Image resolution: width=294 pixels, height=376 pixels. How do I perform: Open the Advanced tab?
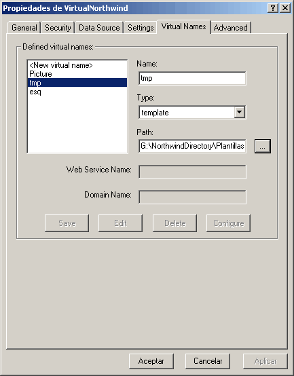coord(231,28)
